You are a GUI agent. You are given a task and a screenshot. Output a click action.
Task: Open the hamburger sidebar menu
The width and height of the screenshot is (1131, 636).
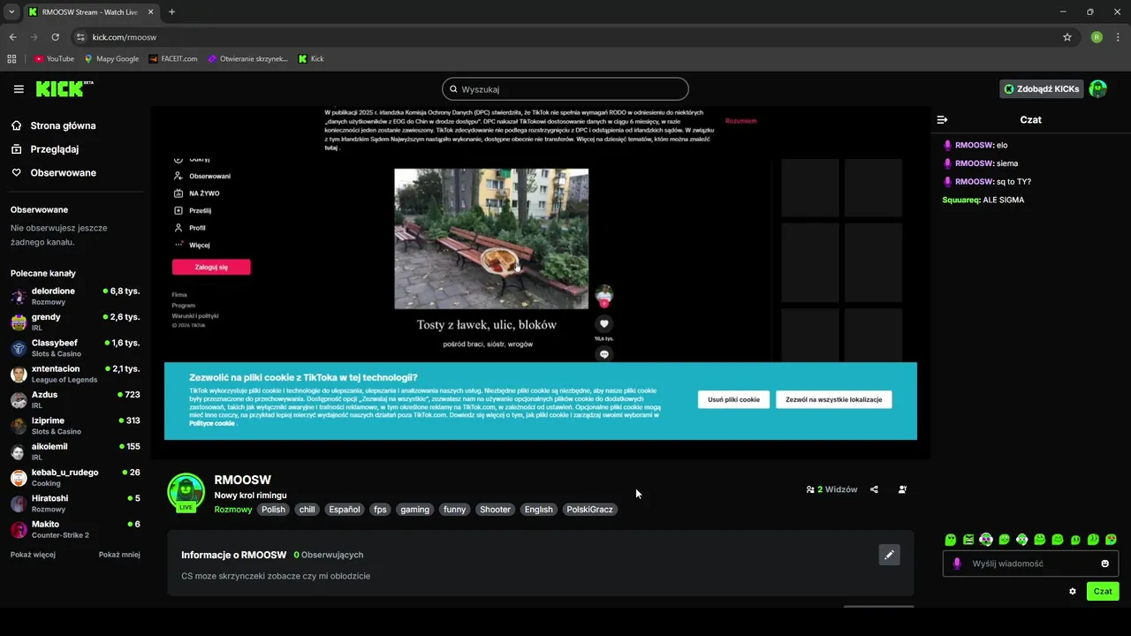pos(19,89)
